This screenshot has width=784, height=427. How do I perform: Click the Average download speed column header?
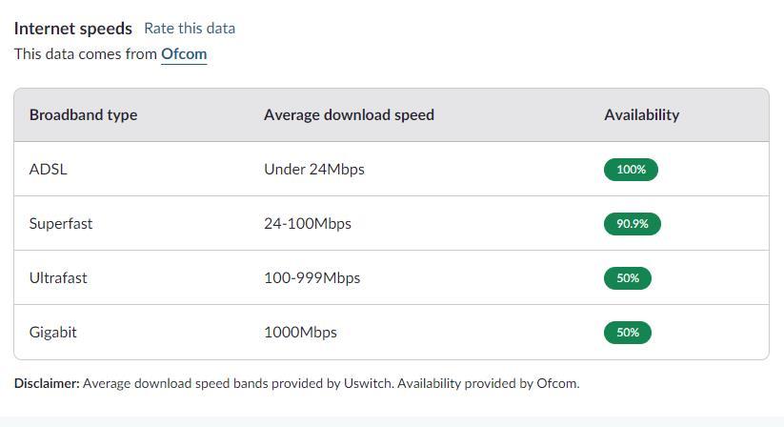coord(349,115)
